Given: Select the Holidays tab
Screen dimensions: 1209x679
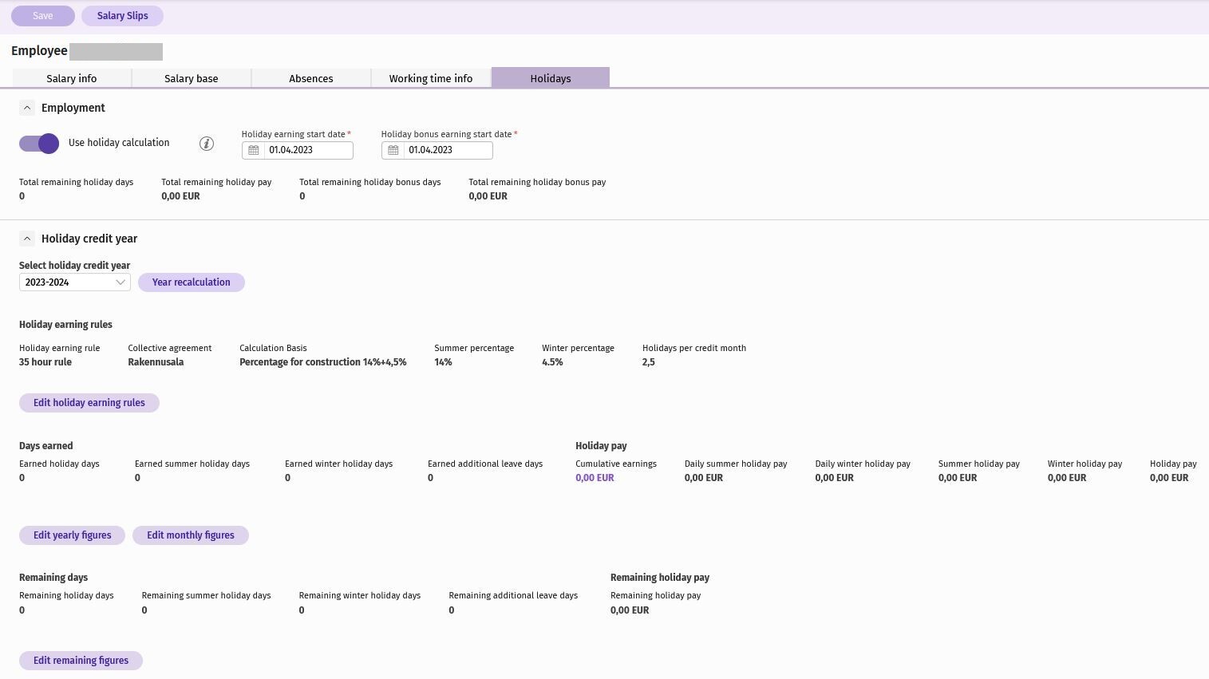Looking at the screenshot, I should pos(551,78).
